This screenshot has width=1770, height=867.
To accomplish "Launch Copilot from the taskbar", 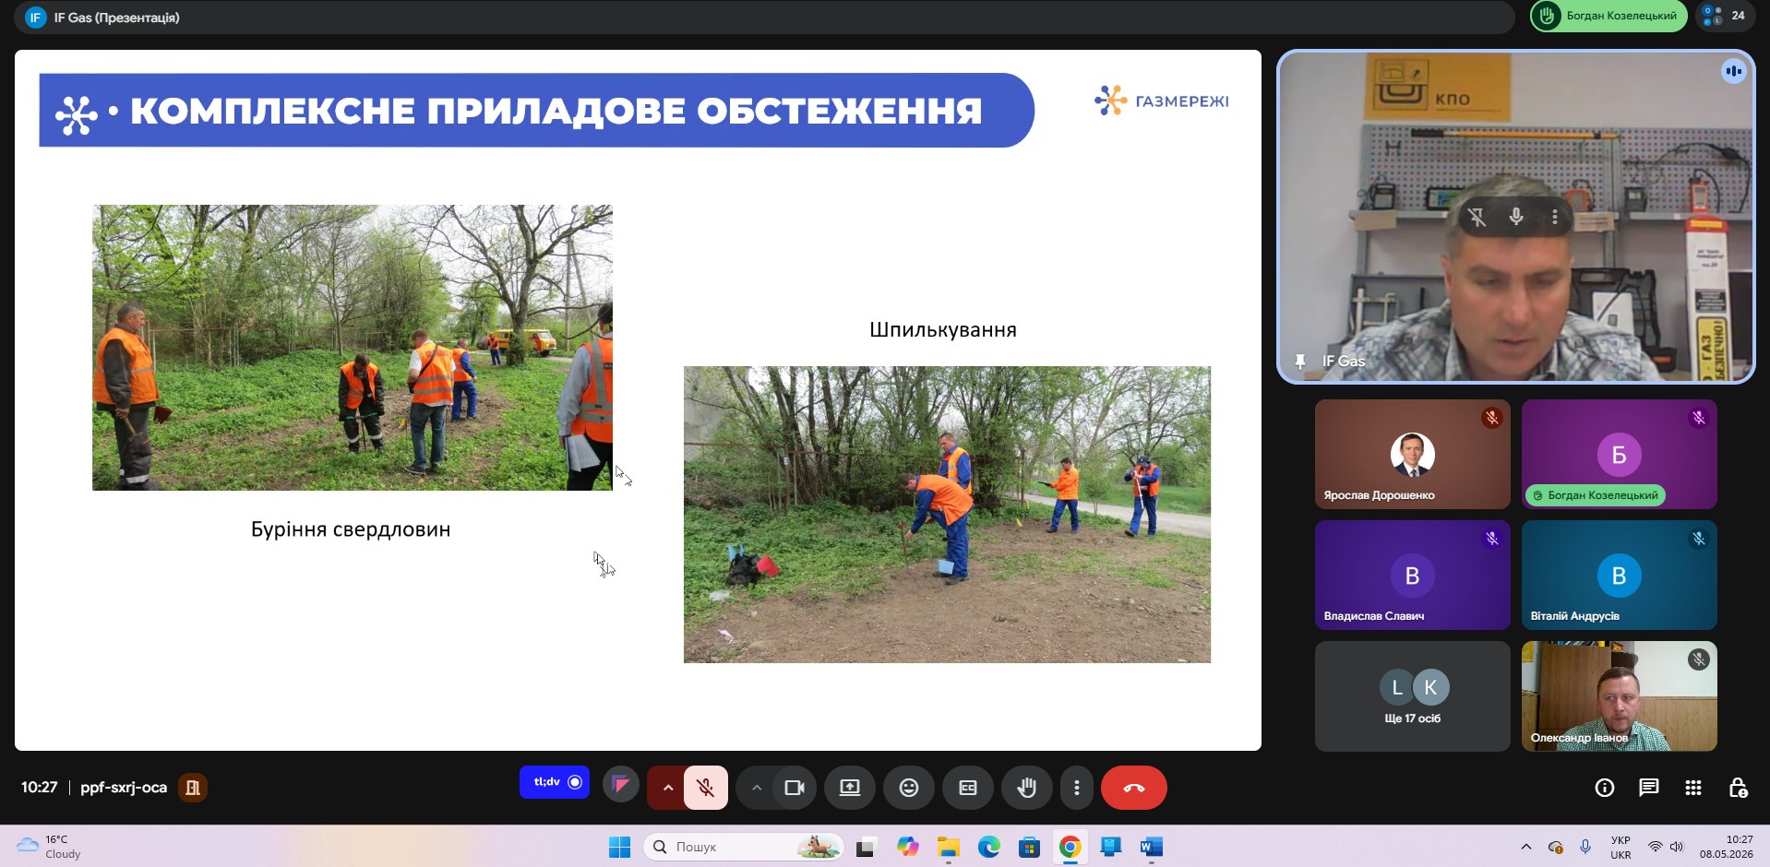I will [x=907, y=847].
